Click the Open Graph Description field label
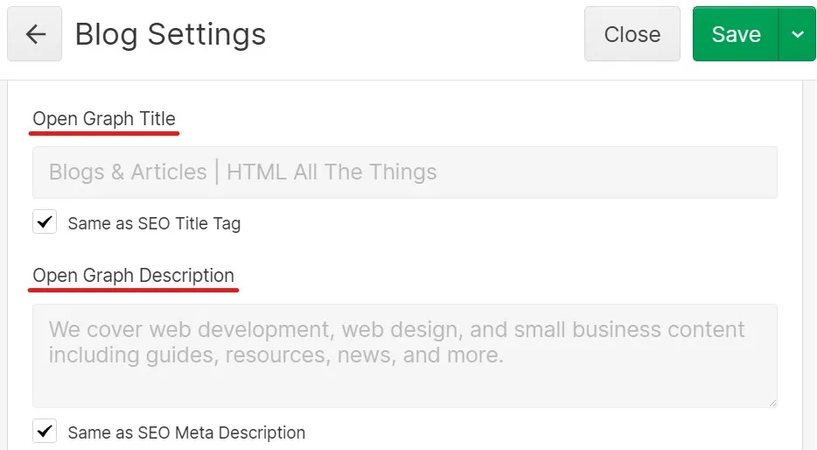Image resolution: width=817 pixels, height=450 pixels. [134, 276]
